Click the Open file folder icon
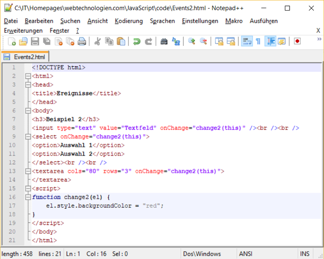This screenshot has width=324, height=259. (23, 42)
